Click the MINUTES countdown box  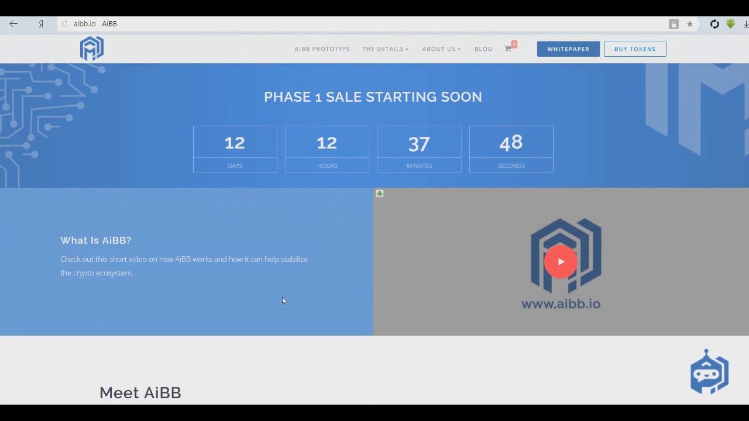420,149
